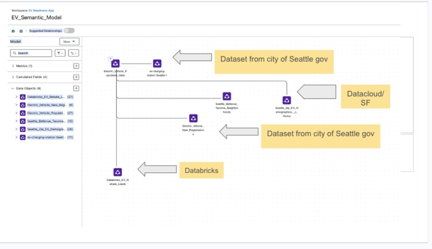Expand Databricks_EV_Rebate_L... tree row chevron
Screen dimensions: 432x249
tap(16, 97)
